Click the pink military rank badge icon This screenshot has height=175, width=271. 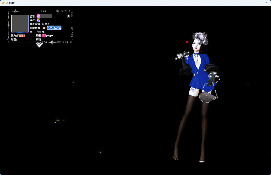click(44, 35)
